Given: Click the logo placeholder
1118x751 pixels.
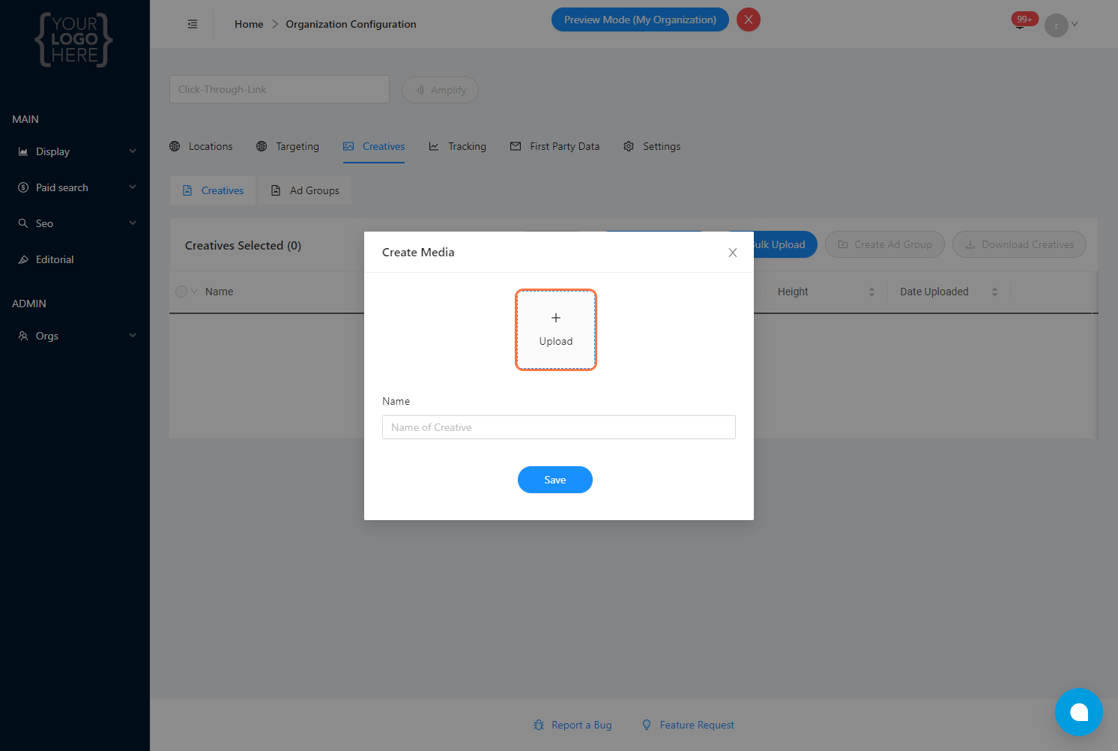Looking at the screenshot, I should [x=74, y=40].
